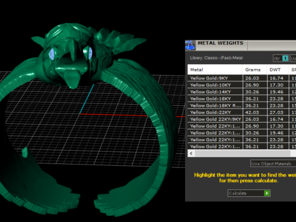Select the Yellow Gold:10KY row
Viewport: 296px width, 222px height.
pos(242,85)
